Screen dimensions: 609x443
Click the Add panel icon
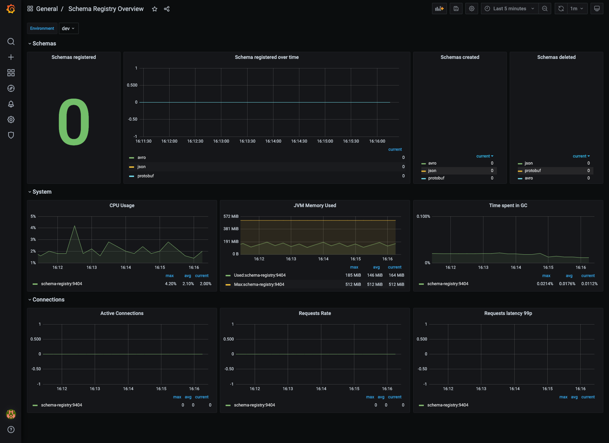click(x=439, y=9)
